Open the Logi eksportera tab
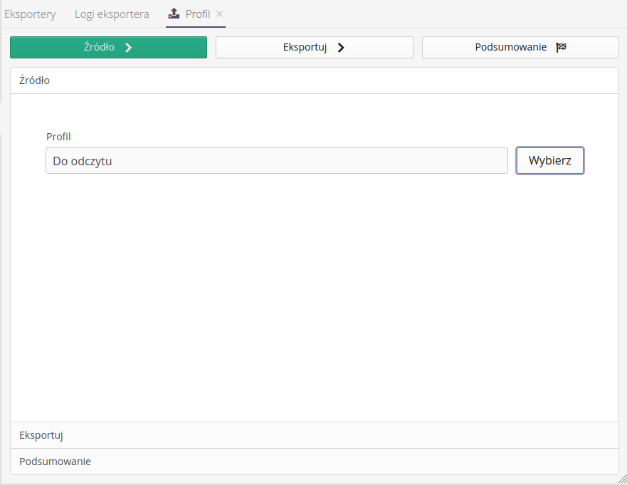Screen dimensions: 627x485 pyautogui.click(x=112, y=14)
